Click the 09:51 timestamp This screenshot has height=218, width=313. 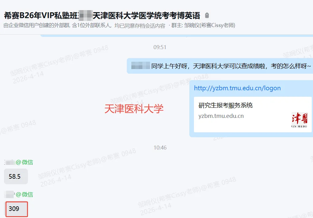coord(160,47)
